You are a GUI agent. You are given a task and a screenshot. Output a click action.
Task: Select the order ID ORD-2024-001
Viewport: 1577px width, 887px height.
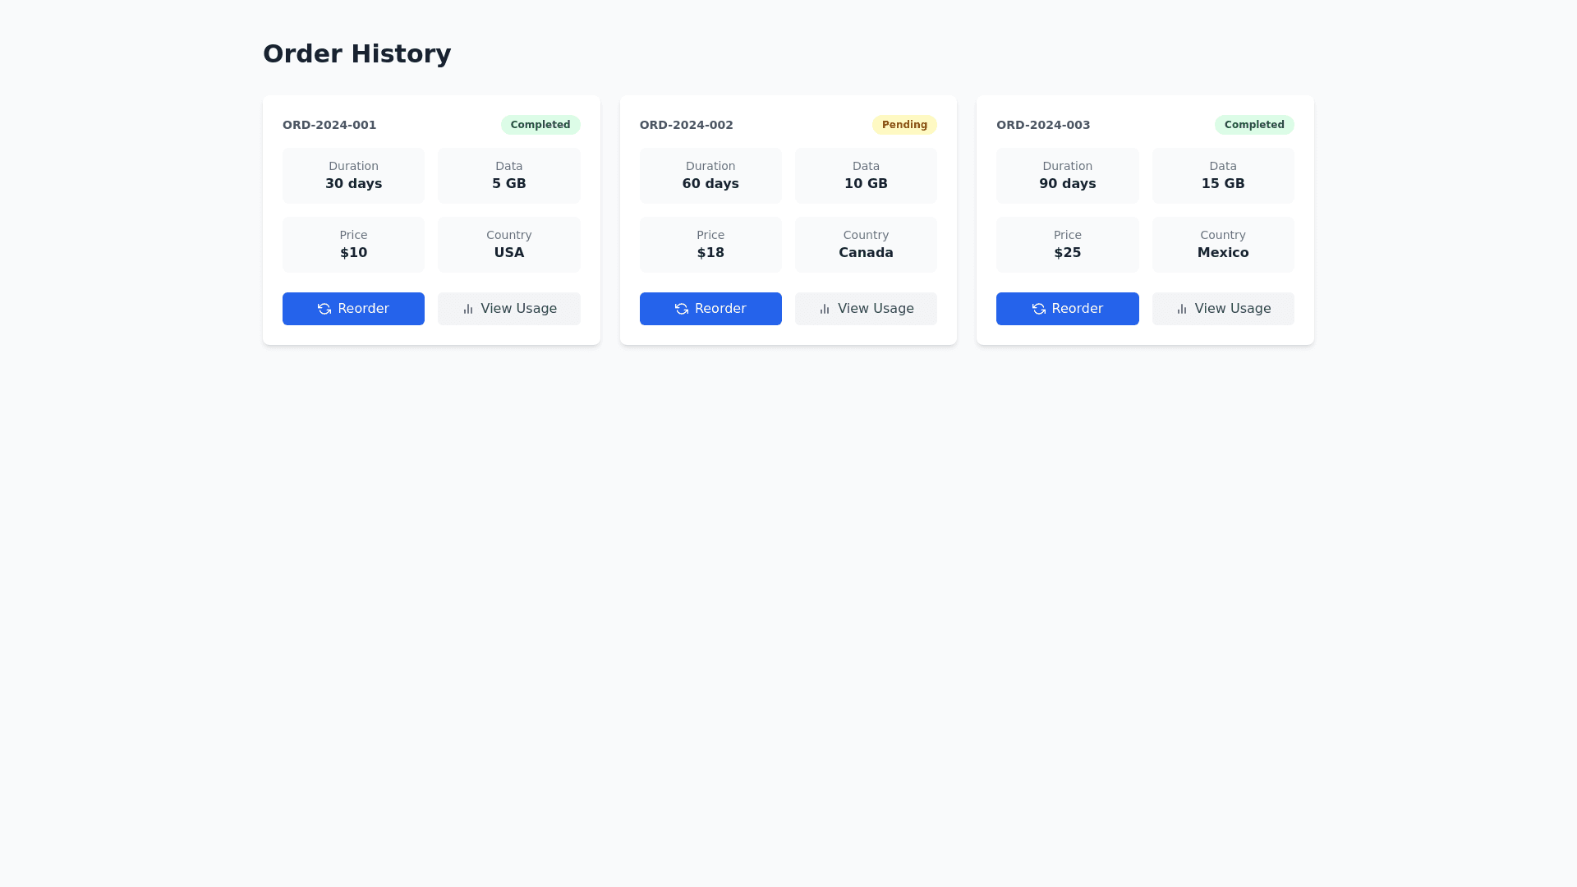(329, 125)
